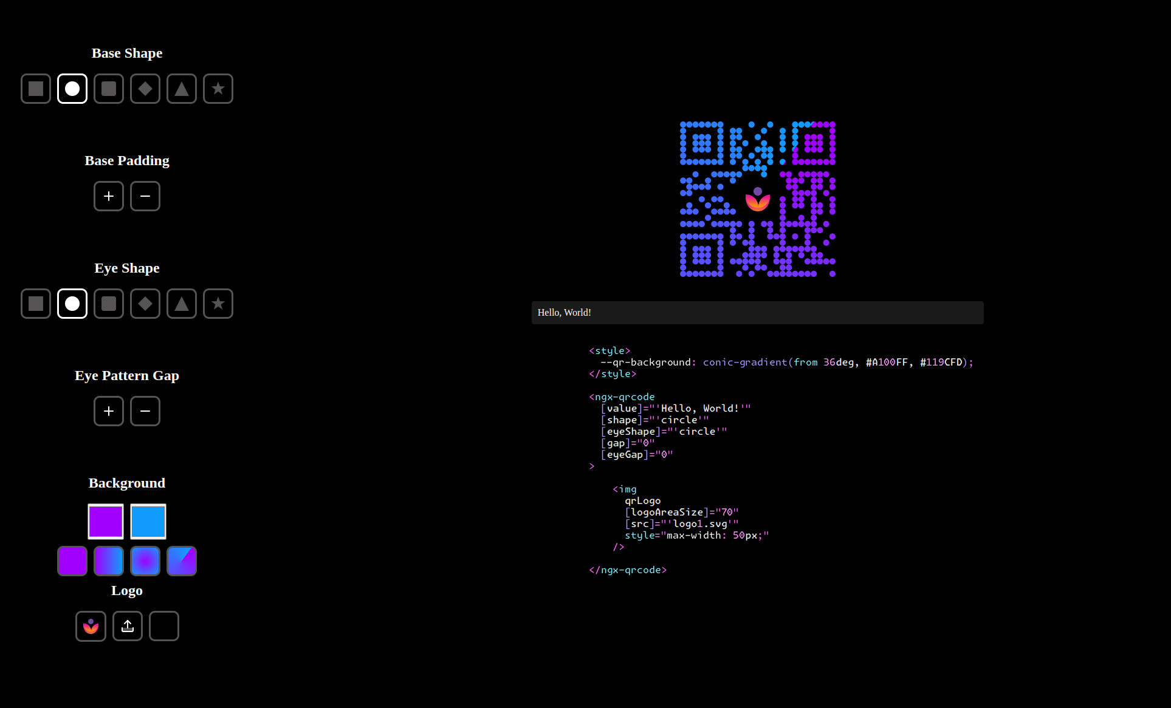1171x708 pixels.
Task: Select the circle Eye Shape option
Action: [x=72, y=304]
